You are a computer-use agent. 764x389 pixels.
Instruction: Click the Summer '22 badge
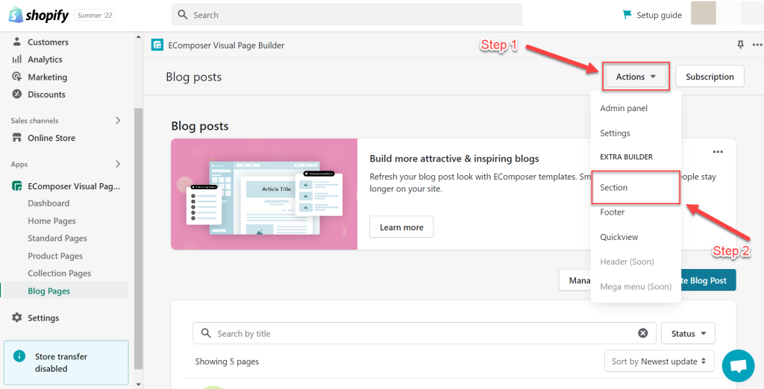pyautogui.click(x=95, y=15)
